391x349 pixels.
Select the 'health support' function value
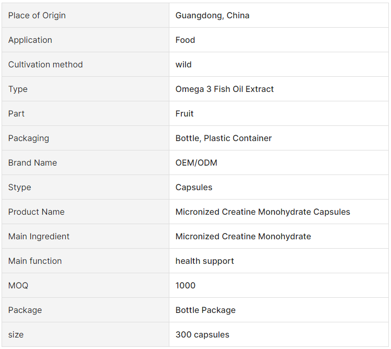[x=204, y=261]
